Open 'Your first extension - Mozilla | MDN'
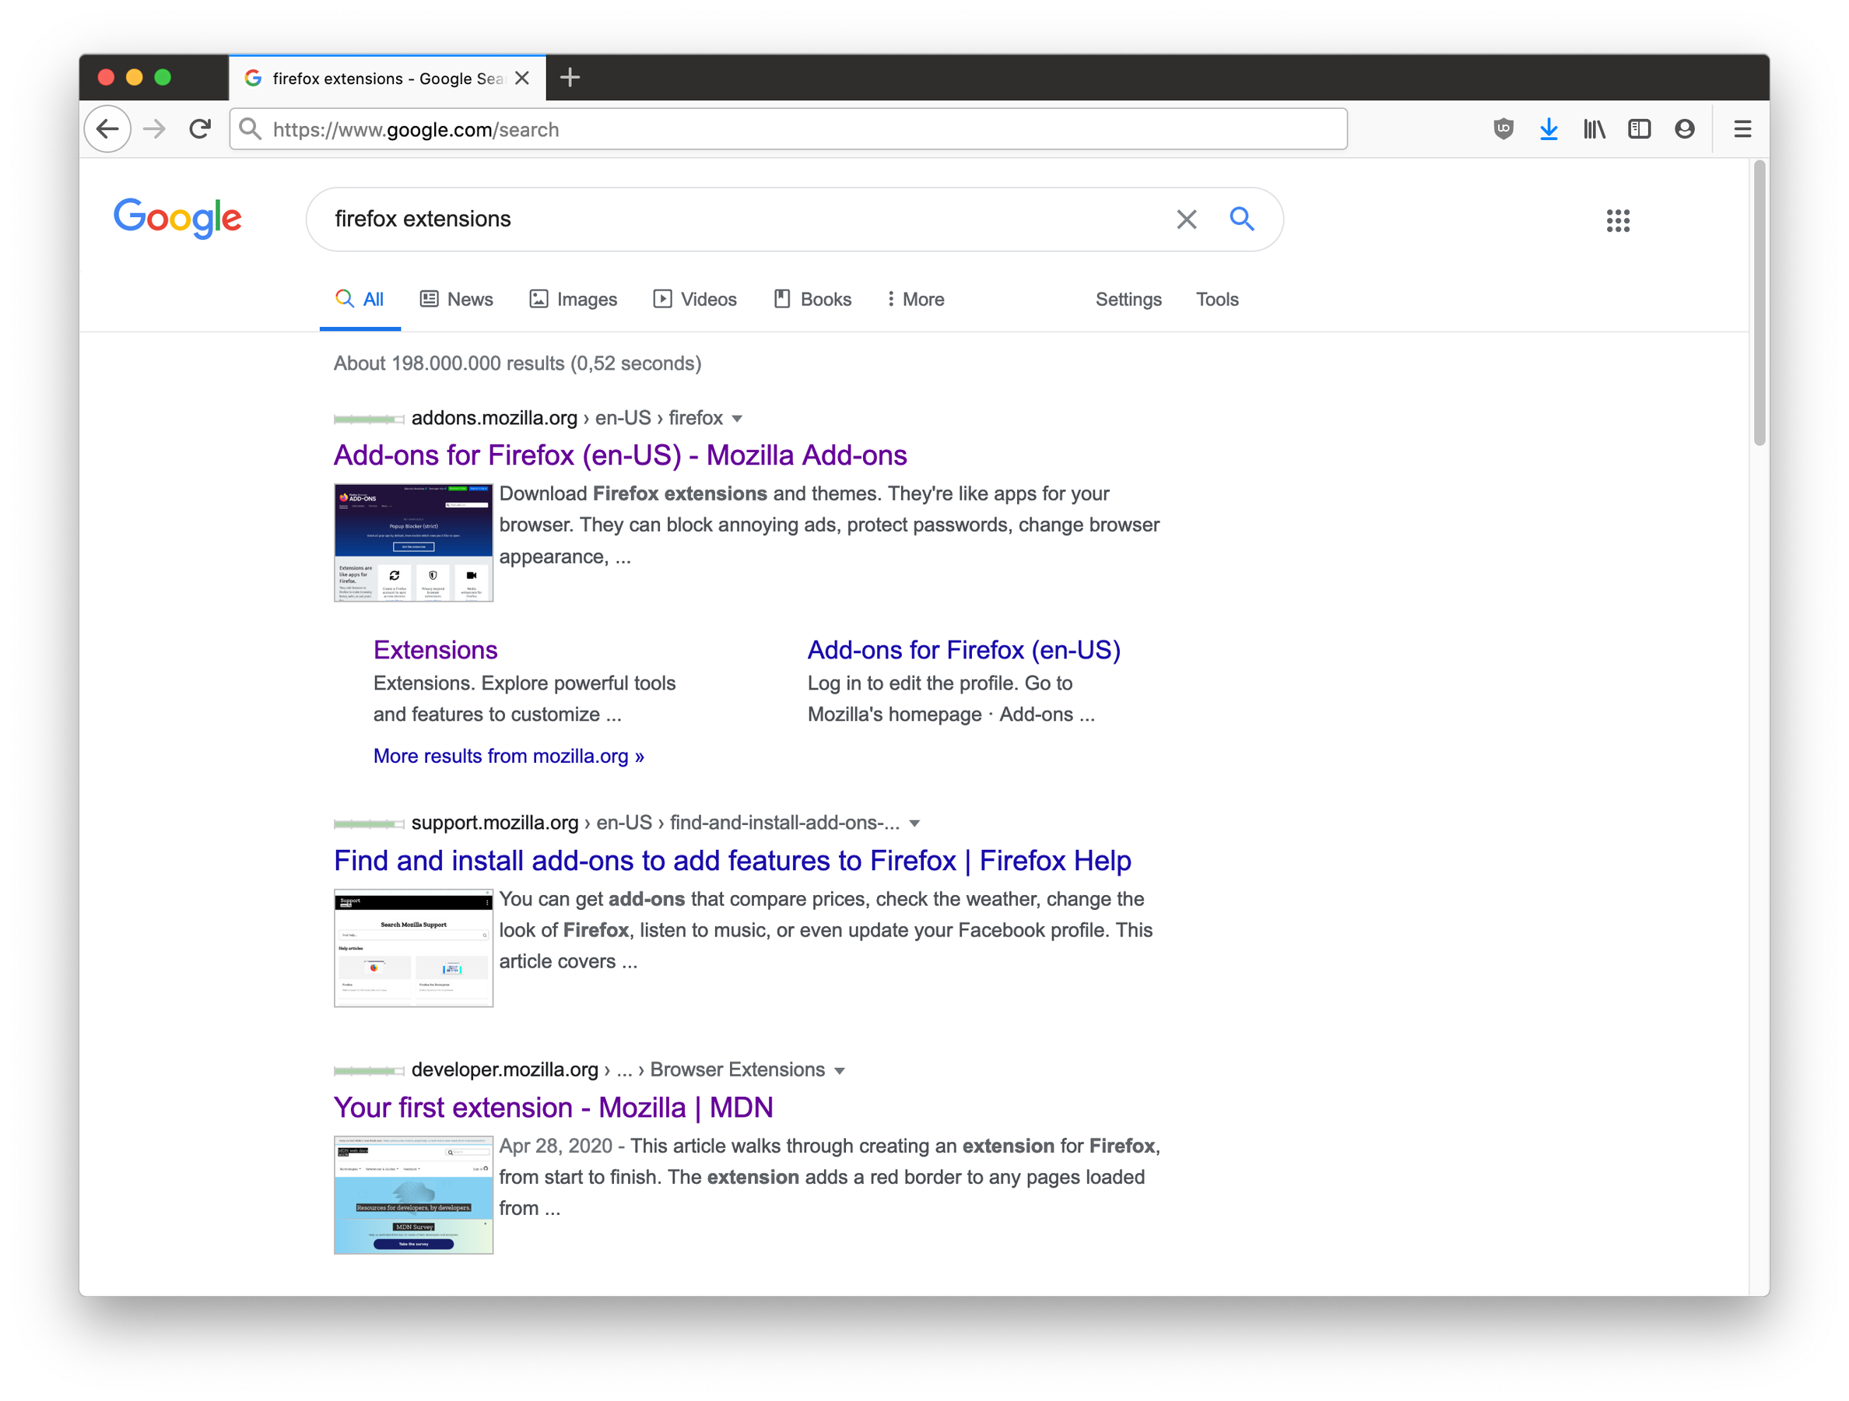This screenshot has height=1401, width=1849. pyautogui.click(x=553, y=1107)
